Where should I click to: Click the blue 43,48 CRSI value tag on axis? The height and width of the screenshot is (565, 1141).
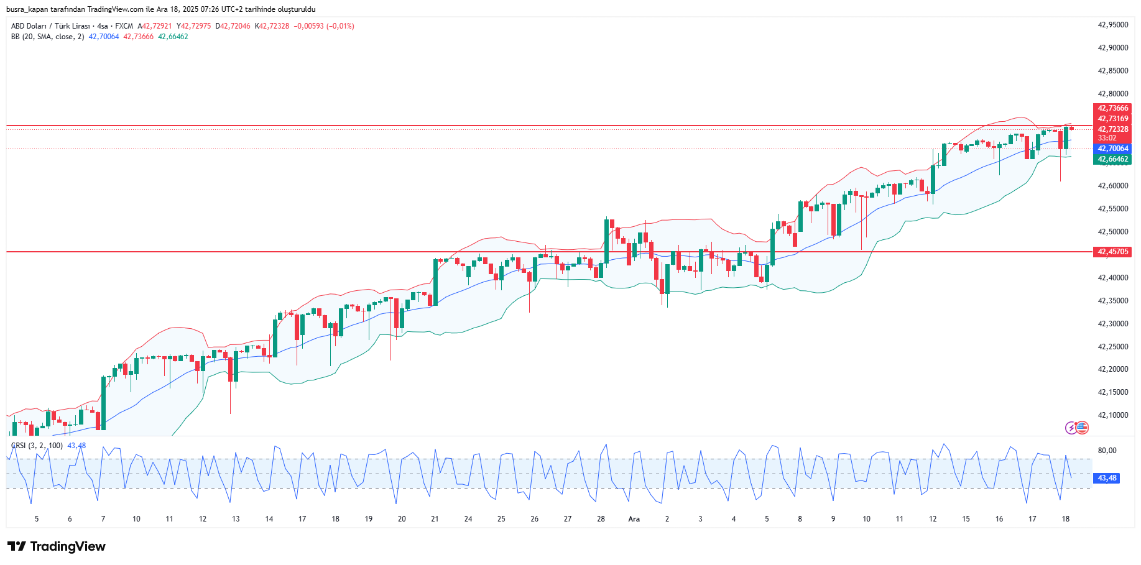tap(1107, 478)
